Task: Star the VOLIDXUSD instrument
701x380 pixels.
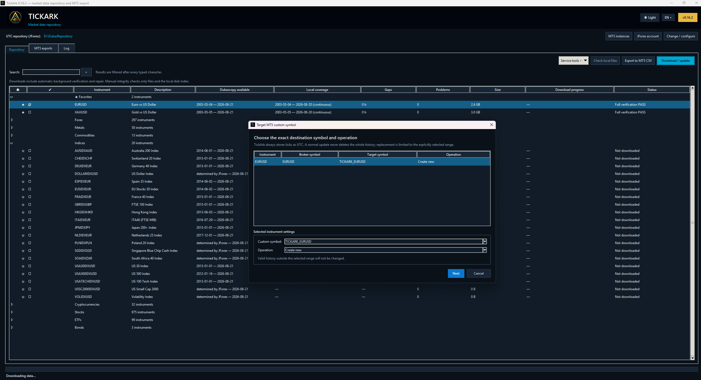Action: pos(23,297)
